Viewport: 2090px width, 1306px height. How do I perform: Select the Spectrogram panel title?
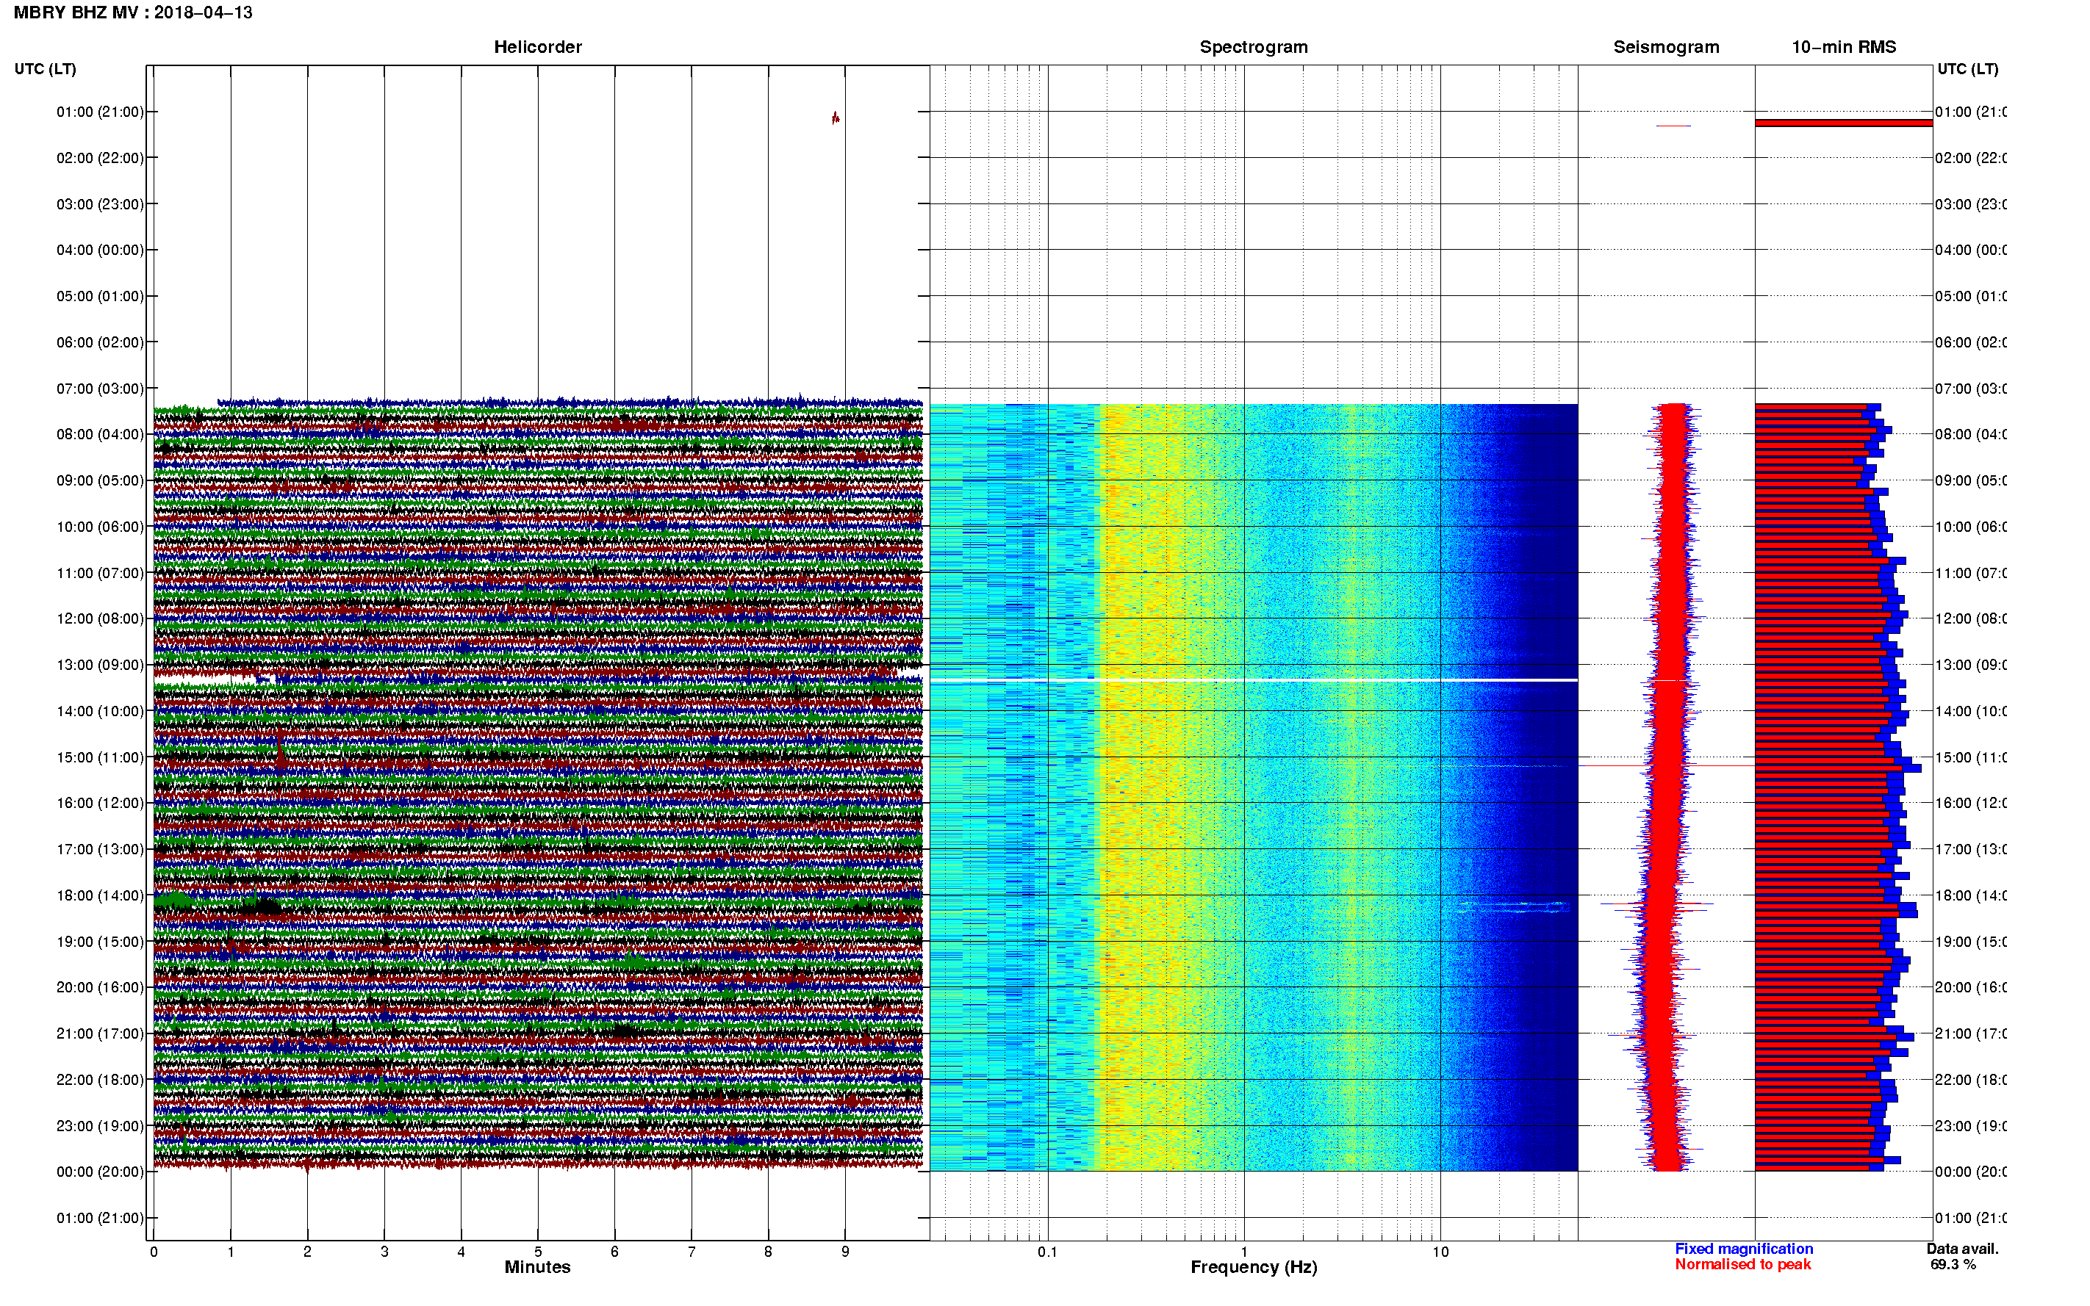pyautogui.click(x=1253, y=48)
